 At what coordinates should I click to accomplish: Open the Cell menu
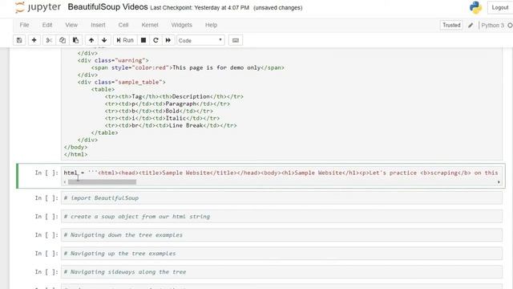coord(123,25)
